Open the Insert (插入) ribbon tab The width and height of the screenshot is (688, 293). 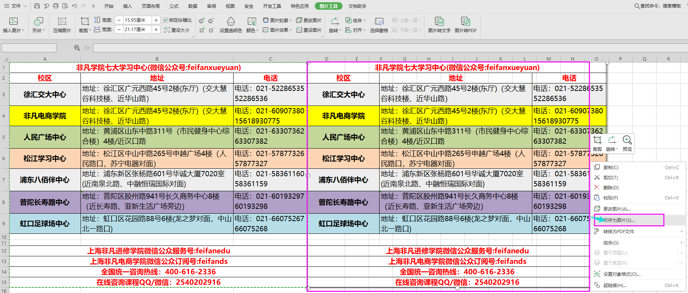point(128,6)
